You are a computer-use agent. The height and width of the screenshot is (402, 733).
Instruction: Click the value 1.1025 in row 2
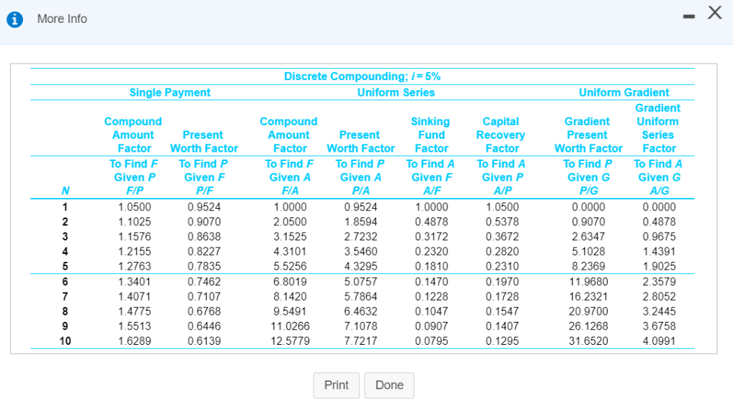click(135, 222)
